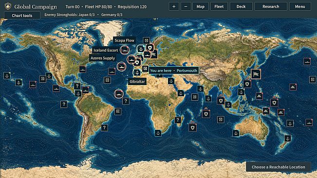Click the Germany 0/3 stronghold counter
The image size is (317, 178).
[112, 15]
